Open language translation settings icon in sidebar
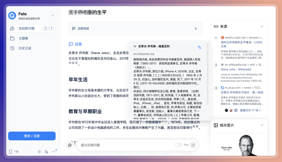Viewport: 282px width, 162px height. pos(47,152)
